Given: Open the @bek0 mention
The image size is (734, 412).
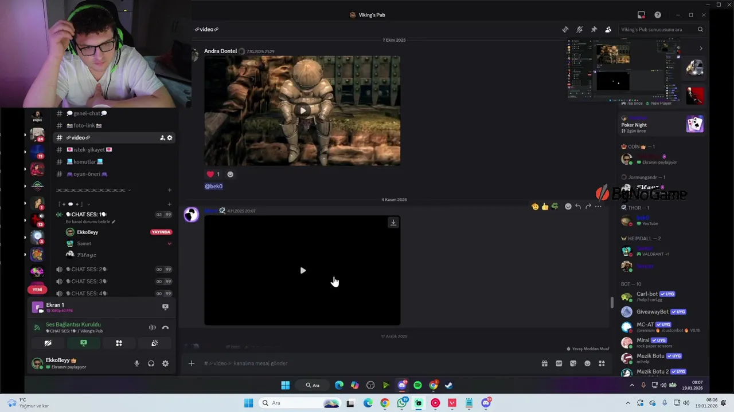Looking at the screenshot, I should pyautogui.click(x=213, y=186).
